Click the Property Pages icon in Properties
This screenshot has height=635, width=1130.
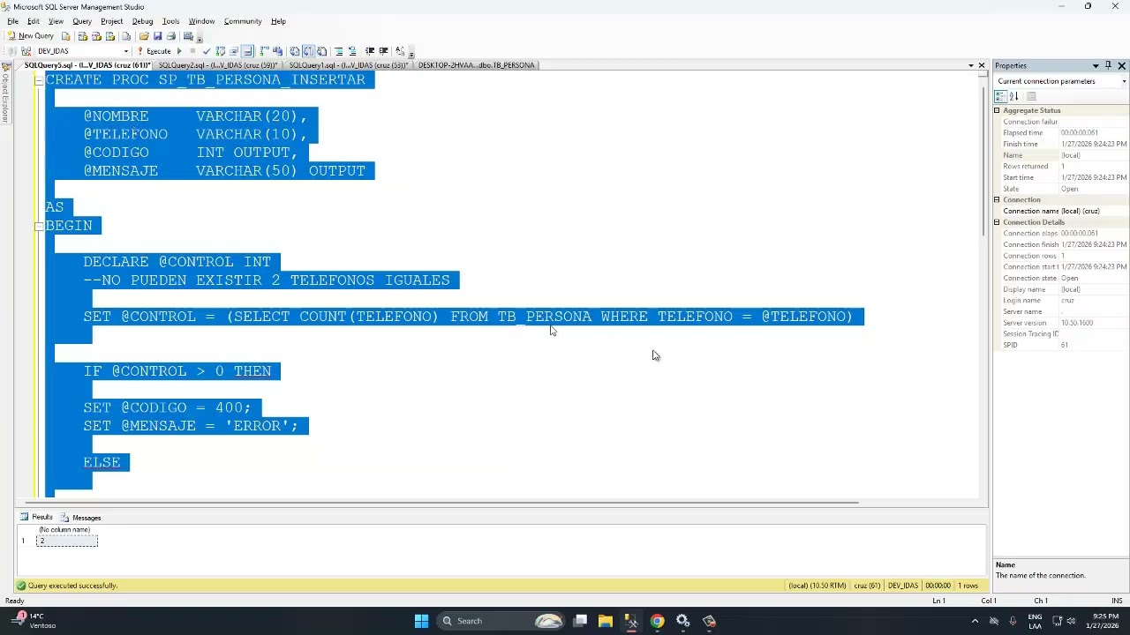(x=1031, y=96)
